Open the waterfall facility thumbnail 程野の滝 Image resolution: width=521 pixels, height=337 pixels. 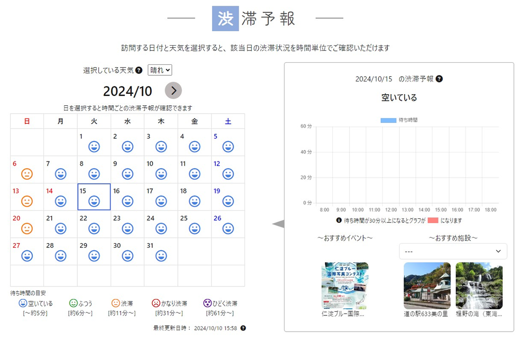479,285
